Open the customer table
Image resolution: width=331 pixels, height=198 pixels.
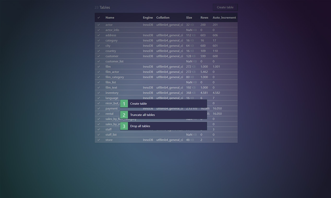[x=112, y=56]
